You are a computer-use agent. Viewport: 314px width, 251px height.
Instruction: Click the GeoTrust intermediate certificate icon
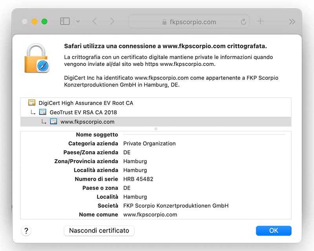pos(43,112)
